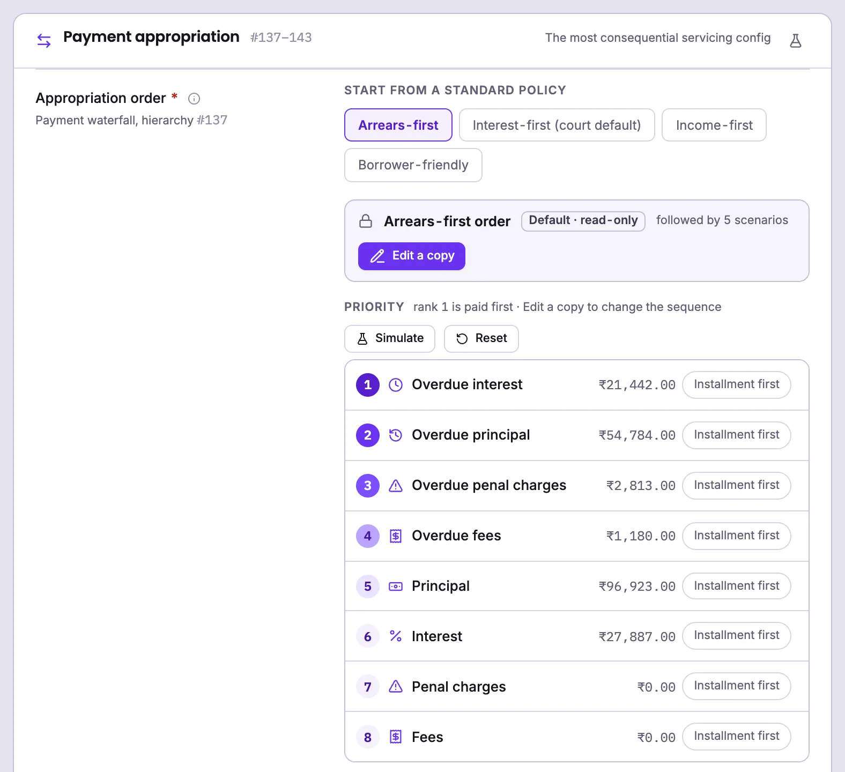Click rank 2 badge for Overdue principal
This screenshot has width=845, height=772.
click(368, 435)
